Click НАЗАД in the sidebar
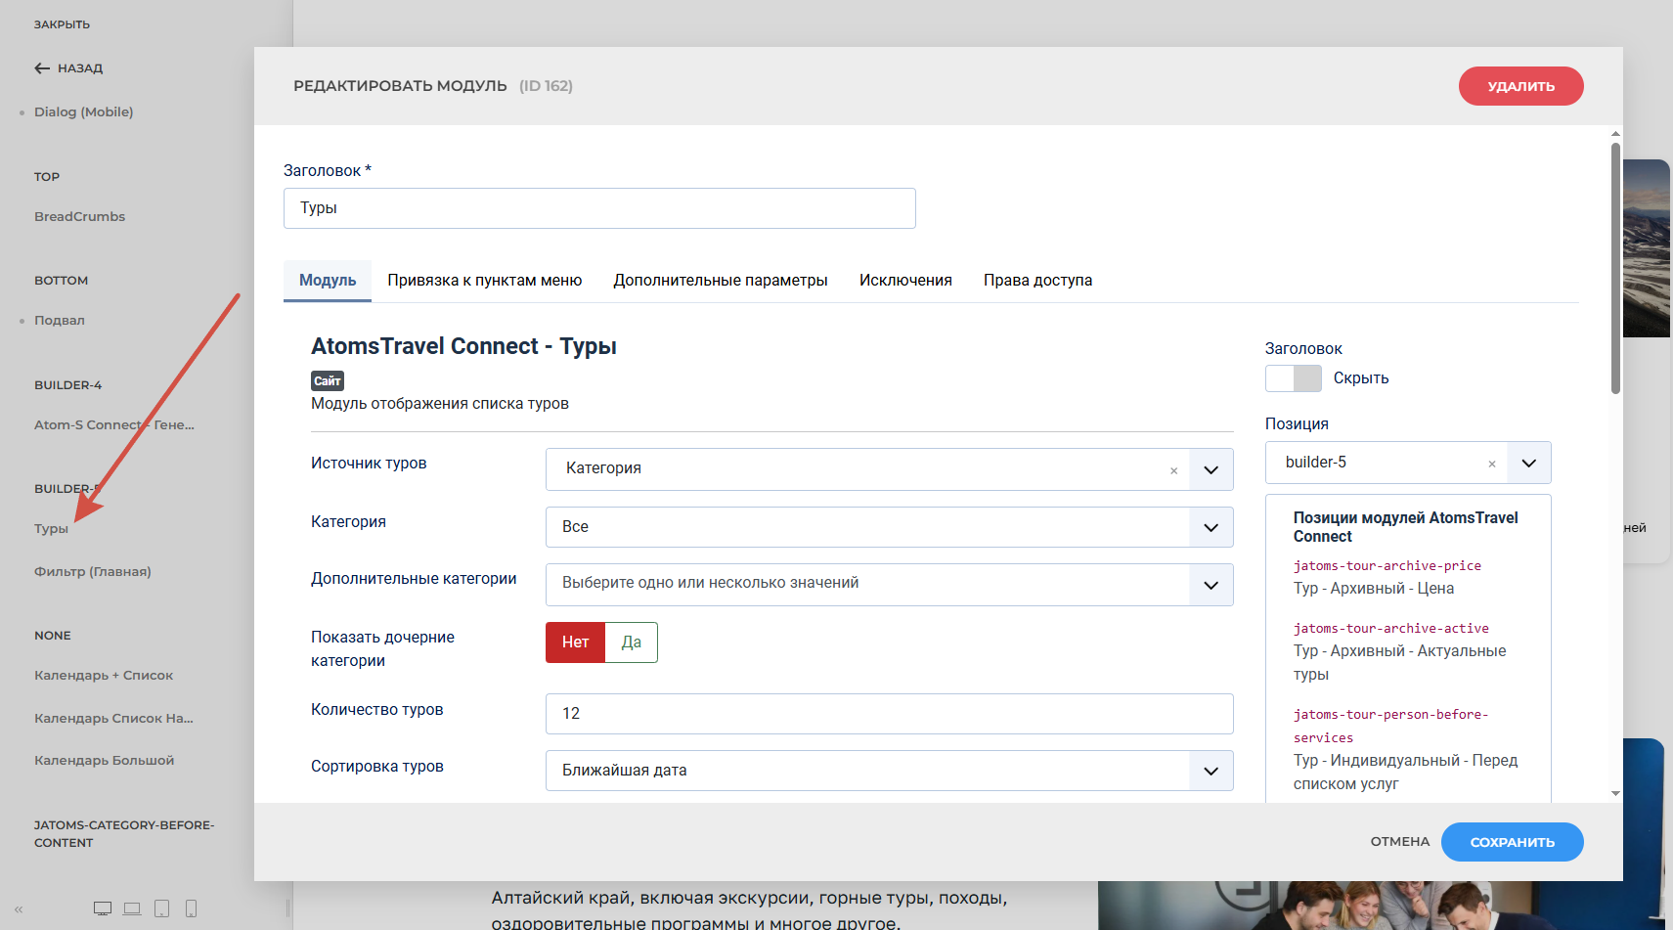This screenshot has height=930, width=1673. pyautogui.click(x=80, y=68)
